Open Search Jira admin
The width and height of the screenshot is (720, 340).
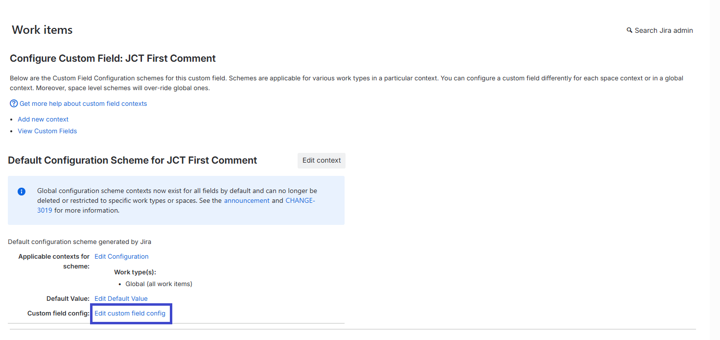[x=660, y=30]
